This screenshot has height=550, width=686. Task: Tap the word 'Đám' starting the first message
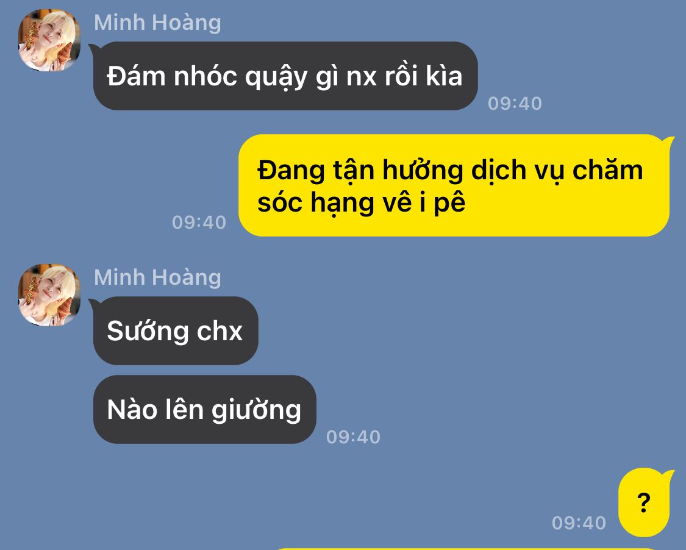pos(137,76)
